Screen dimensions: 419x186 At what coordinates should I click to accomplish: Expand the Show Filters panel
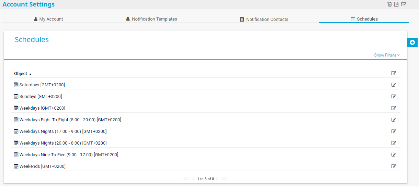click(387, 55)
